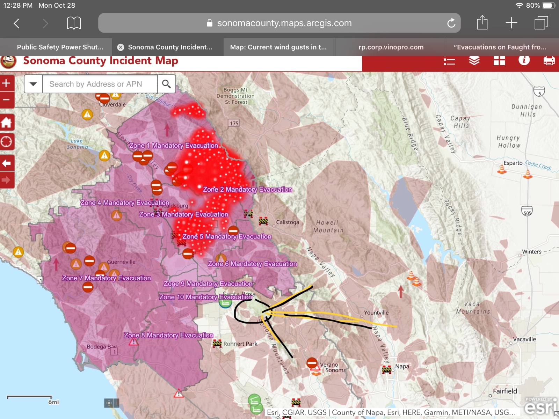Open the basemap gallery
This screenshot has width=559, height=419.
point(499,61)
